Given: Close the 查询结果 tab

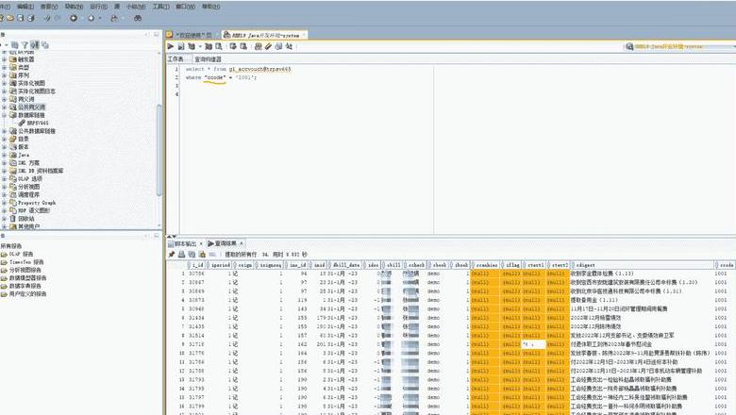Looking at the screenshot, I should [x=242, y=244].
